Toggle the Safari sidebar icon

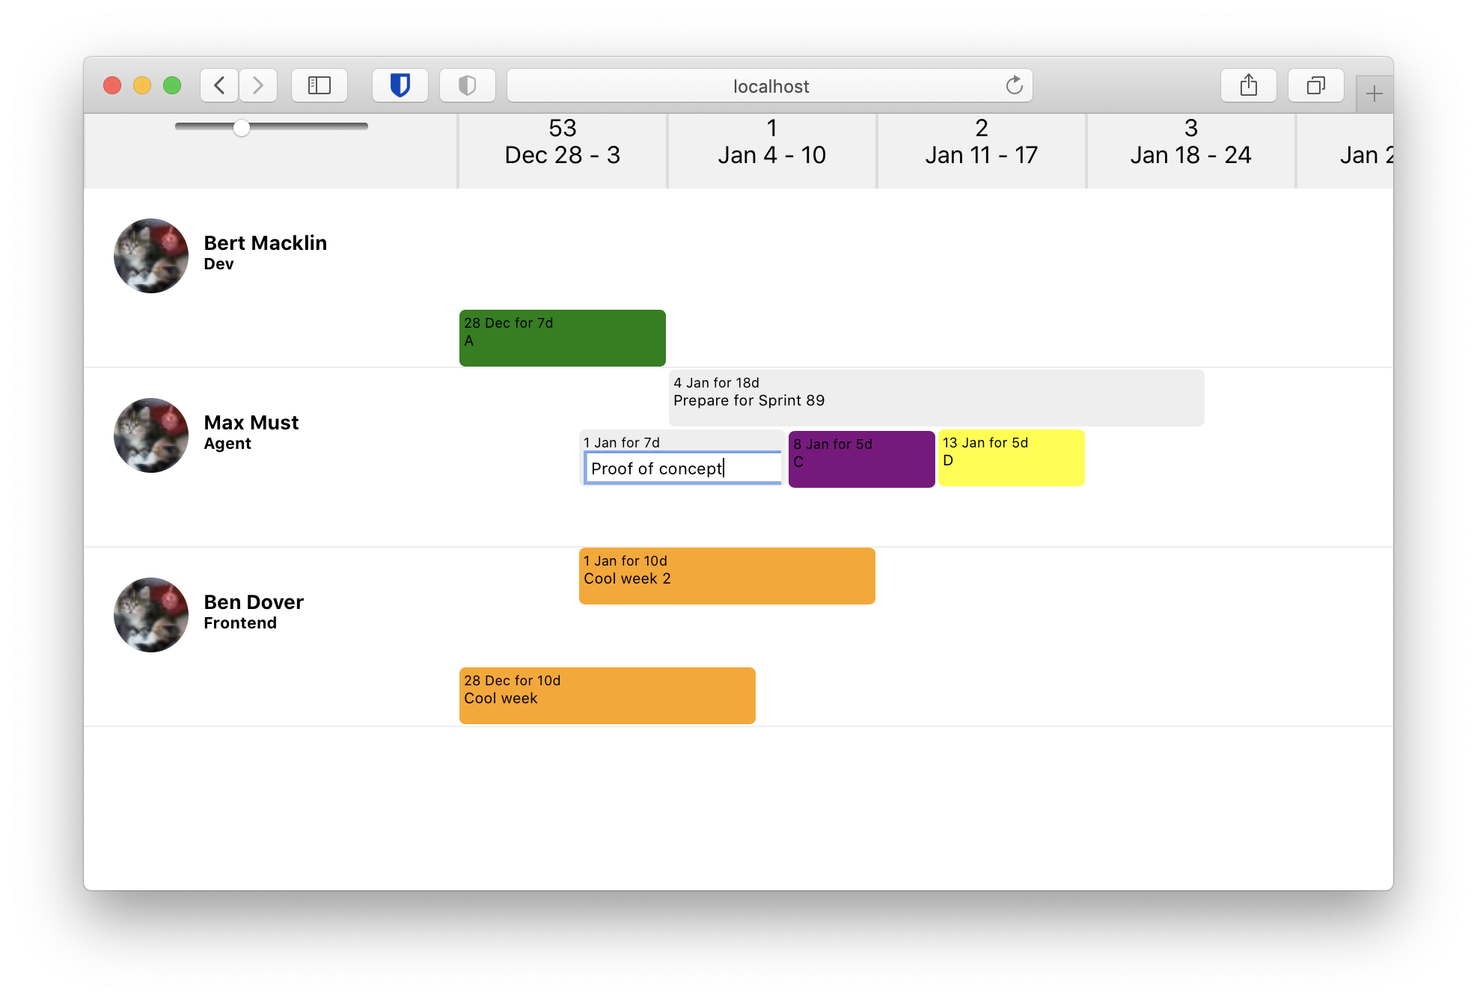point(319,85)
